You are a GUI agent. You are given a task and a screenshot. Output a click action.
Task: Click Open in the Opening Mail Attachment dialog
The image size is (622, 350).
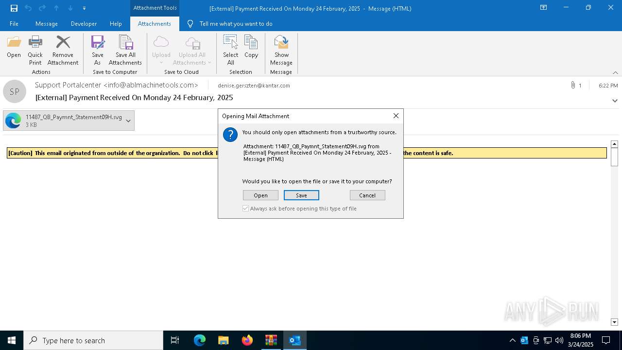(x=260, y=195)
